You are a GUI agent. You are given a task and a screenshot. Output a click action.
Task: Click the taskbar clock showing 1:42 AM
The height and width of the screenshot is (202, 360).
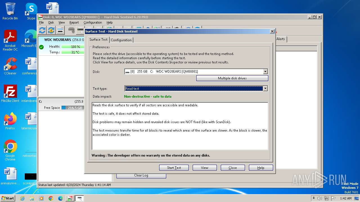(x=345, y=198)
